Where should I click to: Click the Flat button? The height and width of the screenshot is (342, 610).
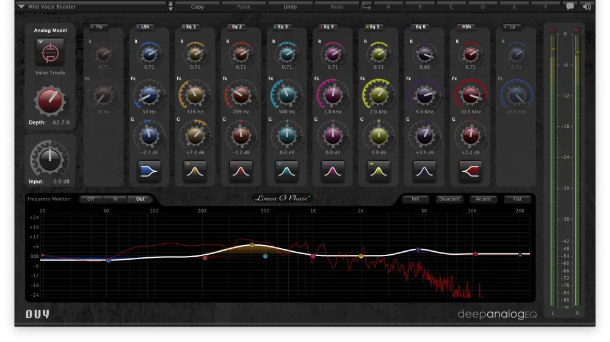pos(517,199)
